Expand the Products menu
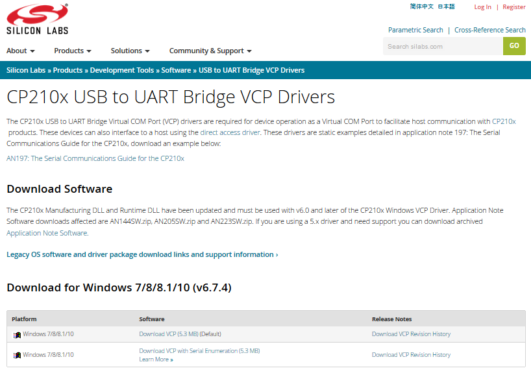531x377 pixels. click(73, 51)
